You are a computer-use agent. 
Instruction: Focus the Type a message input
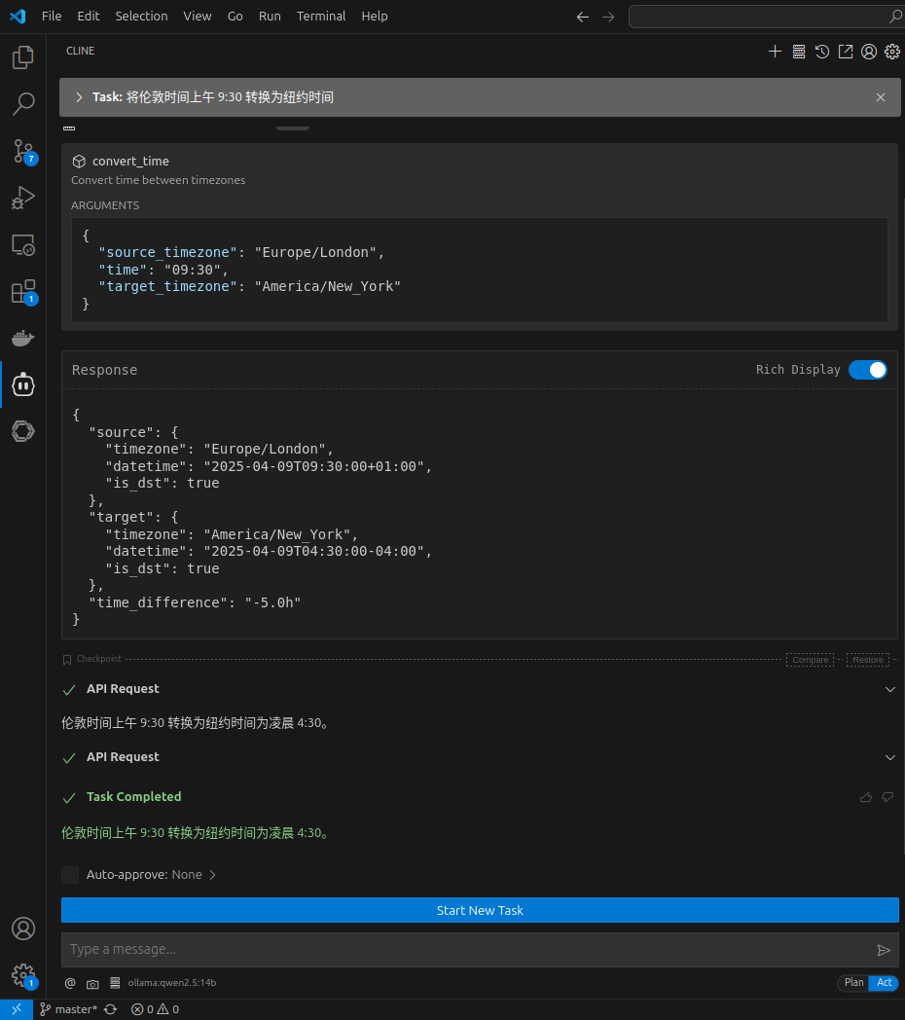468,950
